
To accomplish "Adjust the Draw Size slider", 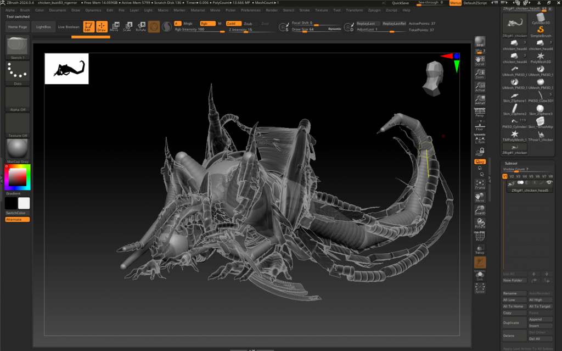I will coord(316,30).
